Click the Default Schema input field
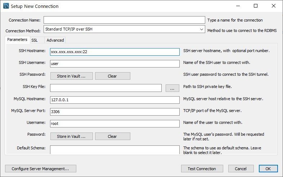The image size is (283, 177). [115, 150]
